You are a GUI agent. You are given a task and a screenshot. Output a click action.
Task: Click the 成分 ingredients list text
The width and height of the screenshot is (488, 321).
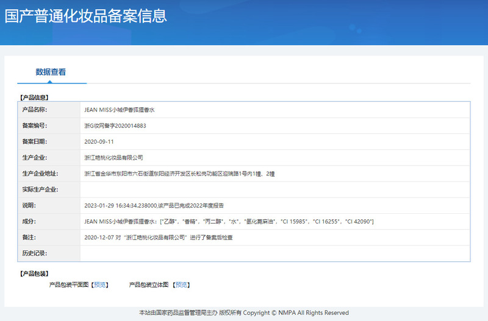(x=229, y=221)
